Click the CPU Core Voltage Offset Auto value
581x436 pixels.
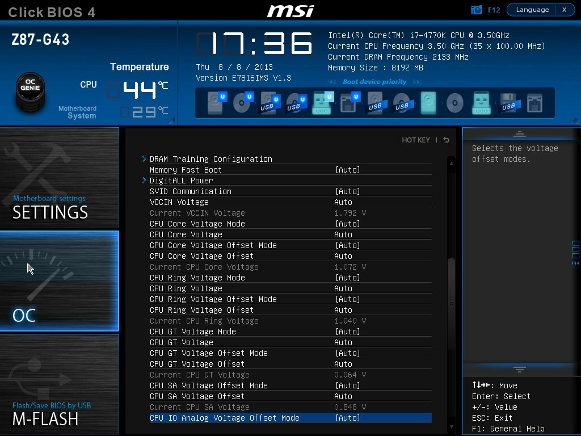coord(343,256)
